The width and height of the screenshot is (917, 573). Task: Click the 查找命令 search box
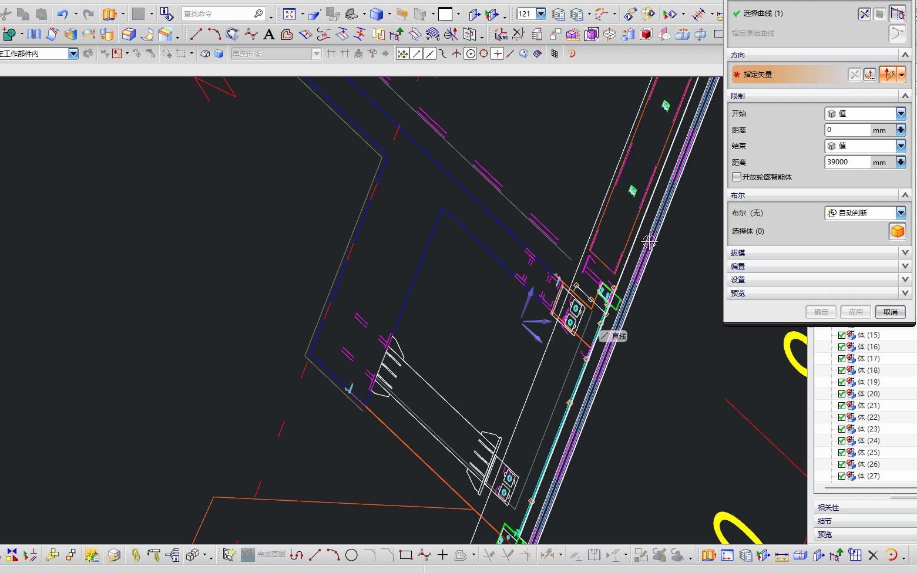point(217,14)
